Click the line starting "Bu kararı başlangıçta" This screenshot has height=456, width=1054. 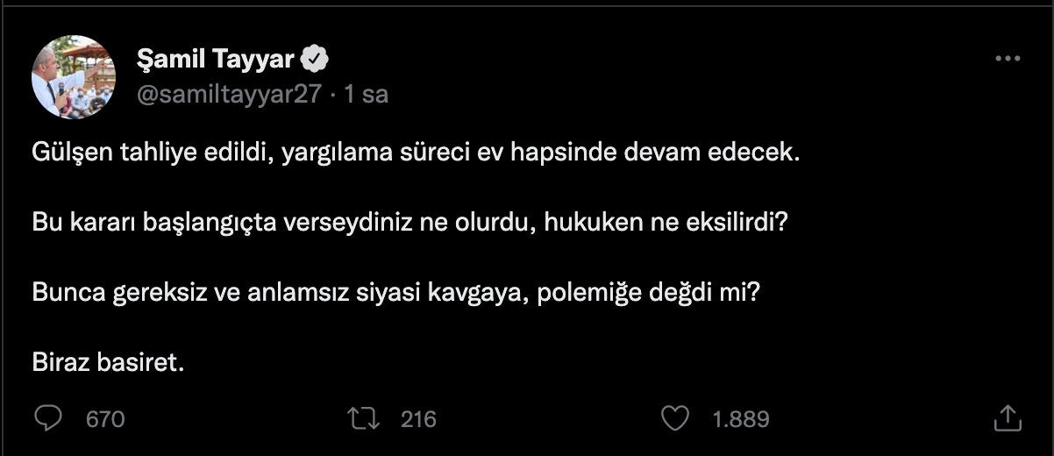(409, 222)
